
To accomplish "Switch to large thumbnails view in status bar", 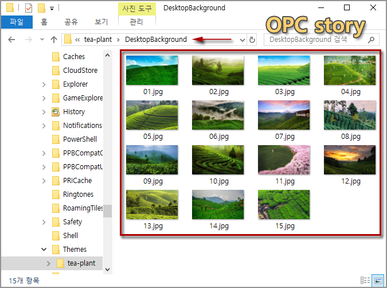I will [378, 281].
